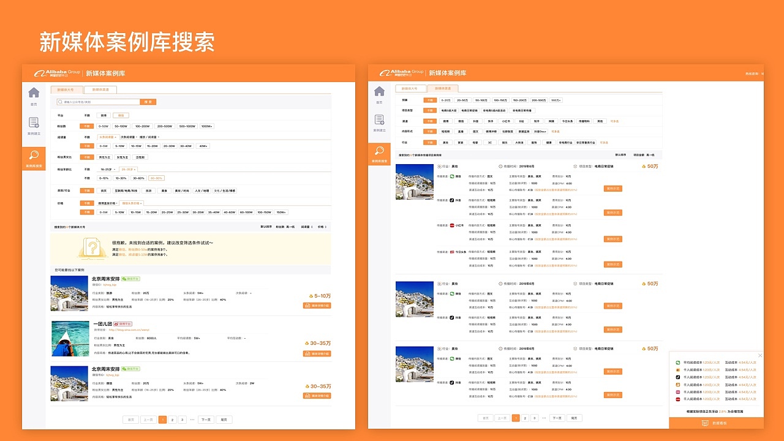The width and height of the screenshot is (784, 441).
Task: Expand 微博直发价格 dropdown
Action: tap(108, 203)
